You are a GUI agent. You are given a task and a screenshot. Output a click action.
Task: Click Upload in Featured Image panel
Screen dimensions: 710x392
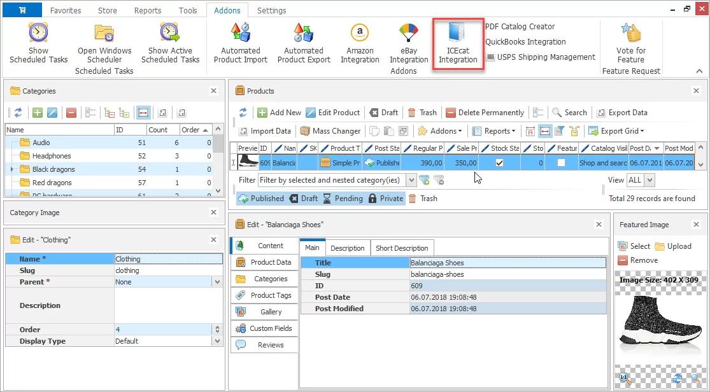click(673, 246)
